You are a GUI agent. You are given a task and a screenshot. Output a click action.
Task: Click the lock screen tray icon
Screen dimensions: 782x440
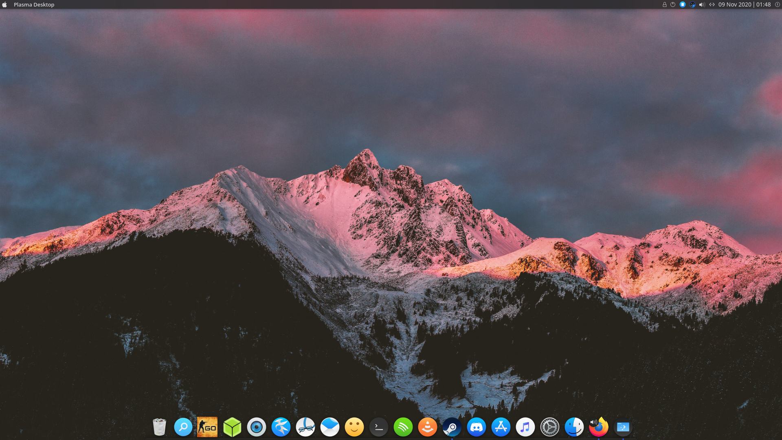664,4
